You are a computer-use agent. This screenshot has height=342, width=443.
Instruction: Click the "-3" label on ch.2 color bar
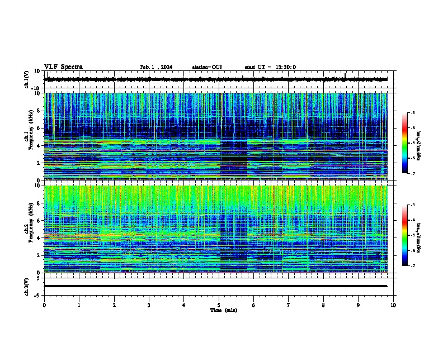(412, 205)
